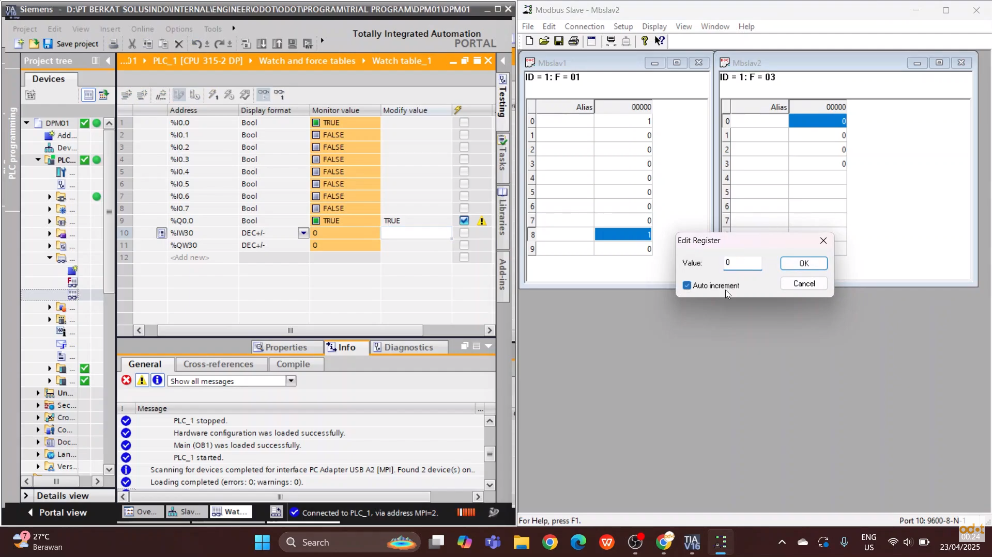The width and height of the screenshot is (992, 557).
Task: Uncheck modify checkbox for %Q0.0 row
Action: tap(464, 220)
